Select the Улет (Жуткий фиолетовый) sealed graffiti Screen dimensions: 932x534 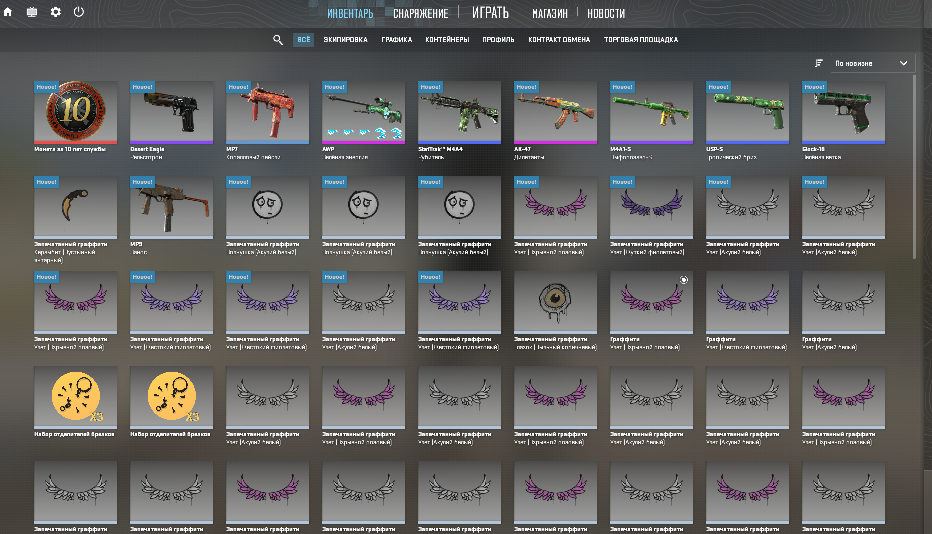tap(652, 207)
